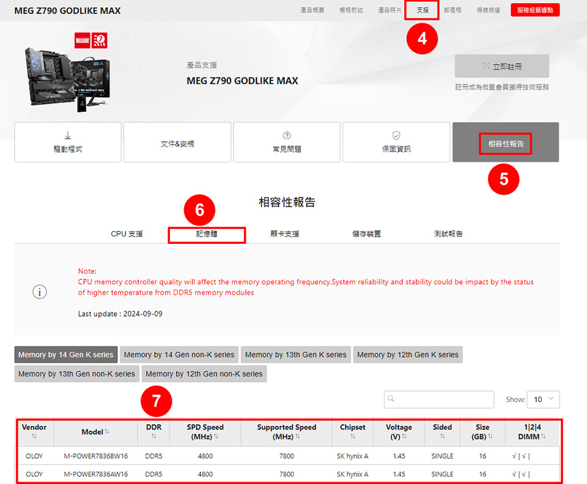Open 產品概要 in the top navigation
The height and width of the screenshot is (484, 587).
pyautogui.click(x=312, y=10)
